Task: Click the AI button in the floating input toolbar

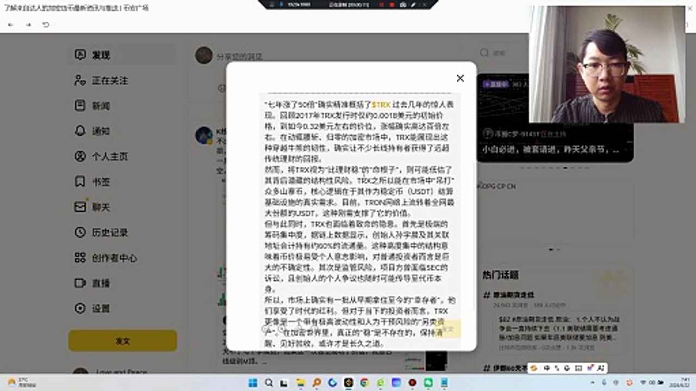Action: tap(600, 368)
